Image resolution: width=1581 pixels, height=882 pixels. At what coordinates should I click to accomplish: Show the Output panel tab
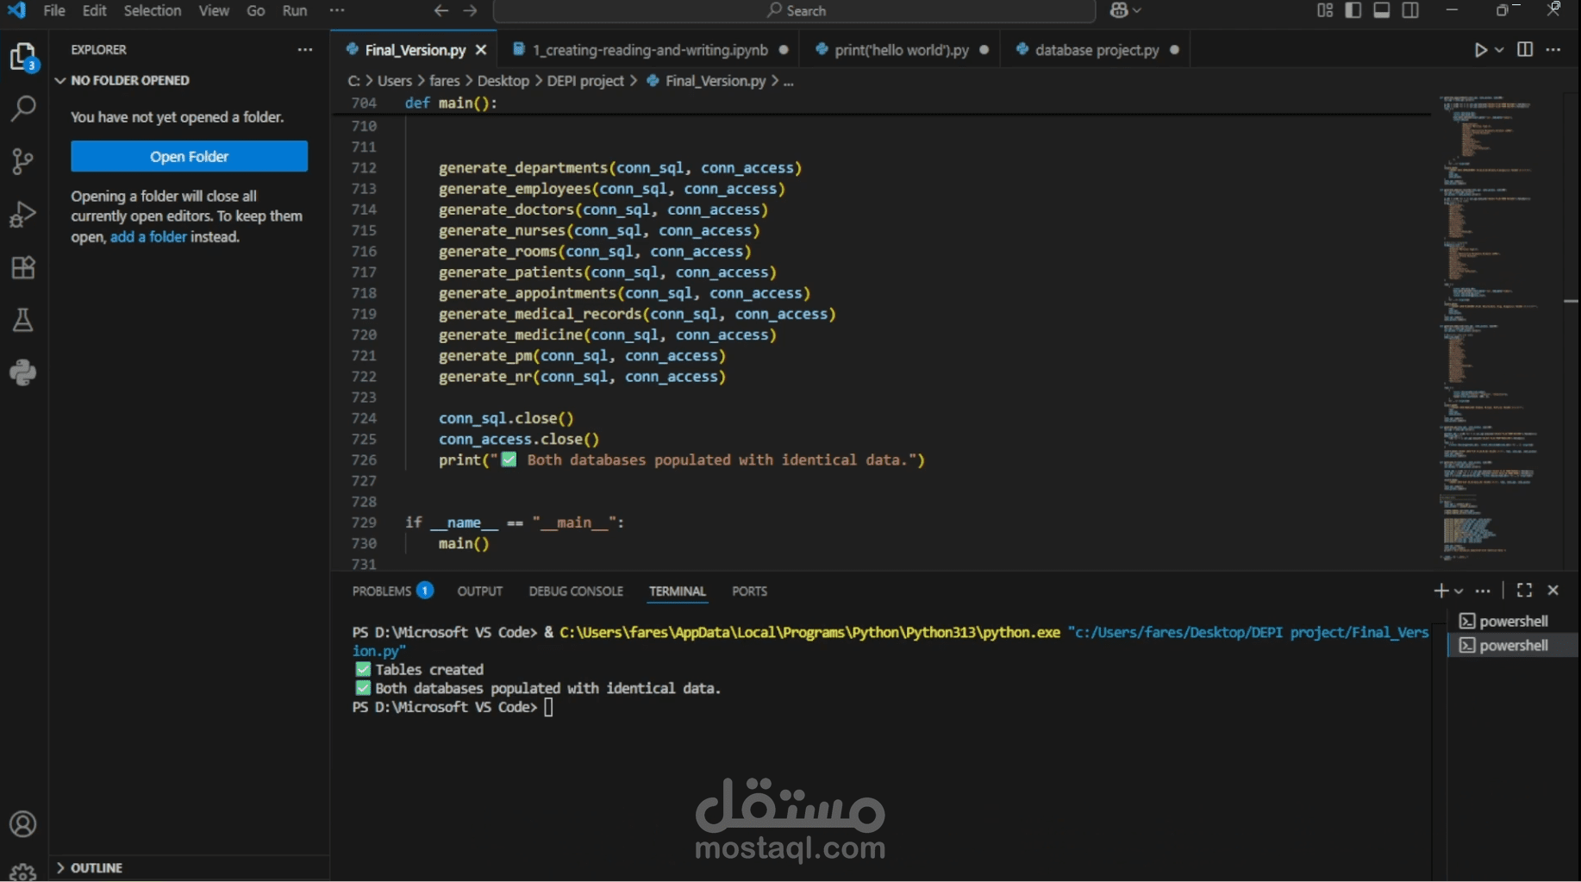pyautogui.click(x=479, y=591)
